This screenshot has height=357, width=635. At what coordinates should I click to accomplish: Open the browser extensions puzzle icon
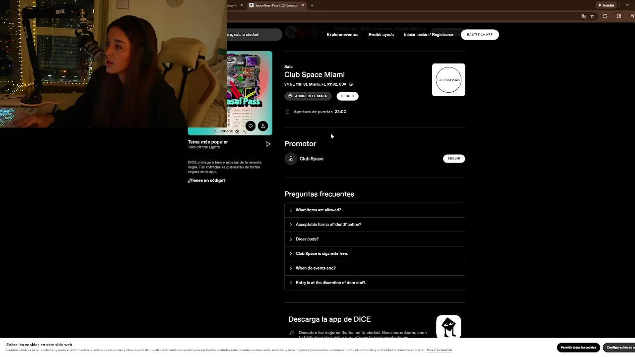[605, 16]
